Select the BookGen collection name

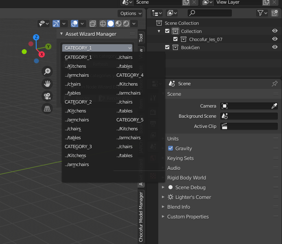click(190, 48)
